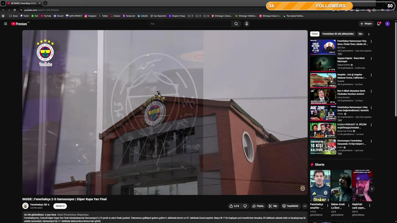Open the account avatar menu
Viewport: 397px width, 223px height.
(x=387, y=24)
